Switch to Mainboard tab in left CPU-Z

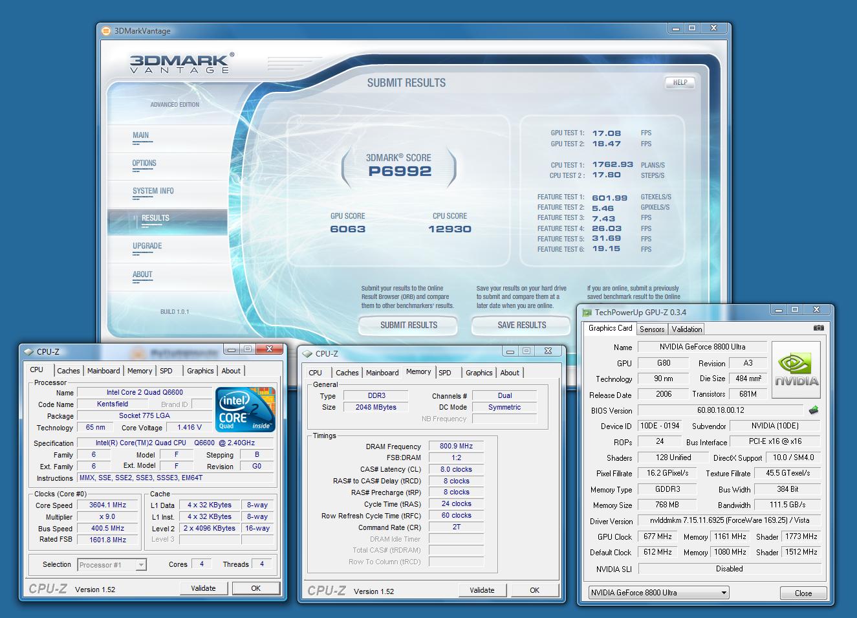coord(103,371)
